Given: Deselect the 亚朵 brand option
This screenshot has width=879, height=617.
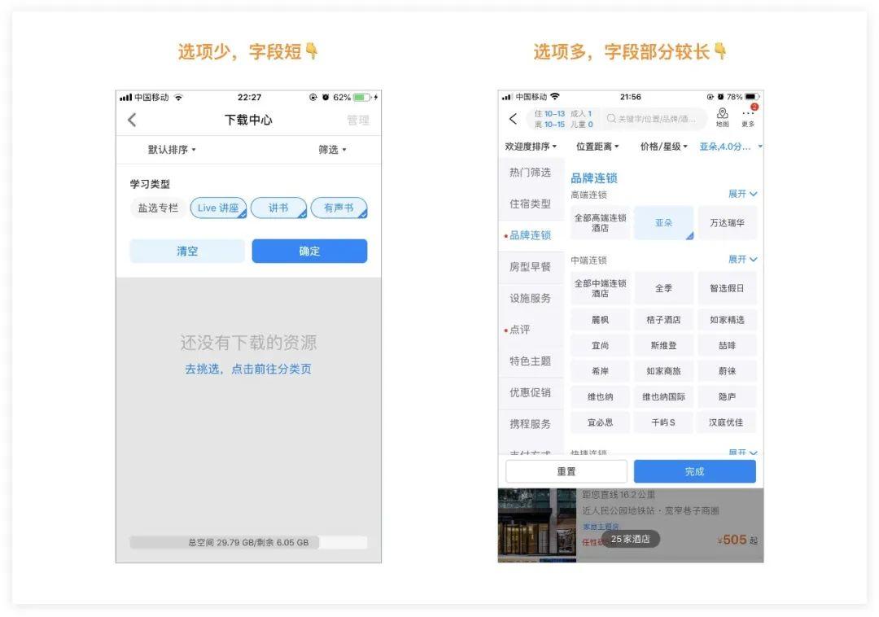Looking at the screenshot, I should pyautogui.click(x=664, y=223).
